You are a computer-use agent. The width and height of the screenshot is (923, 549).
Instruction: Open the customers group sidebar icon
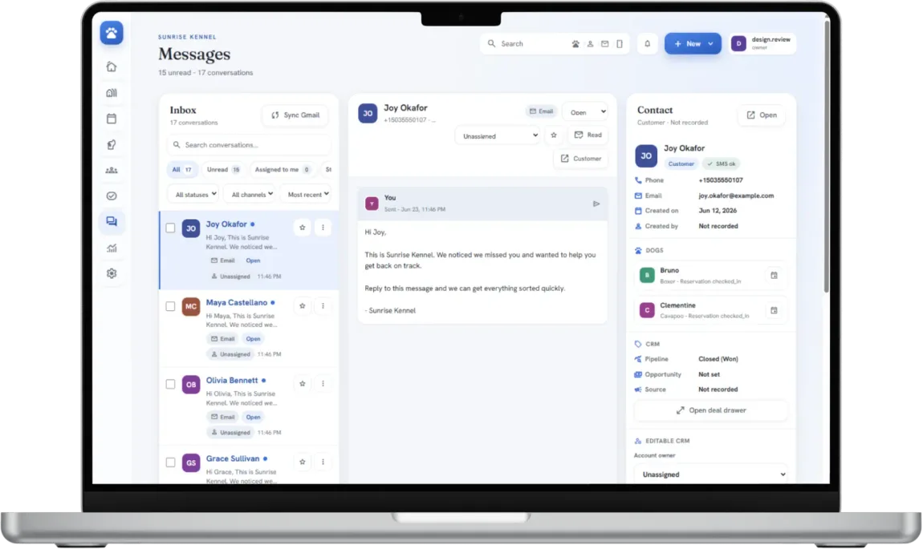coord(112,171)
